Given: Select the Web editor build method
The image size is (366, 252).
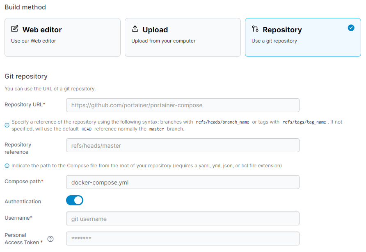Looking at the screenshot, I should 62,37.
